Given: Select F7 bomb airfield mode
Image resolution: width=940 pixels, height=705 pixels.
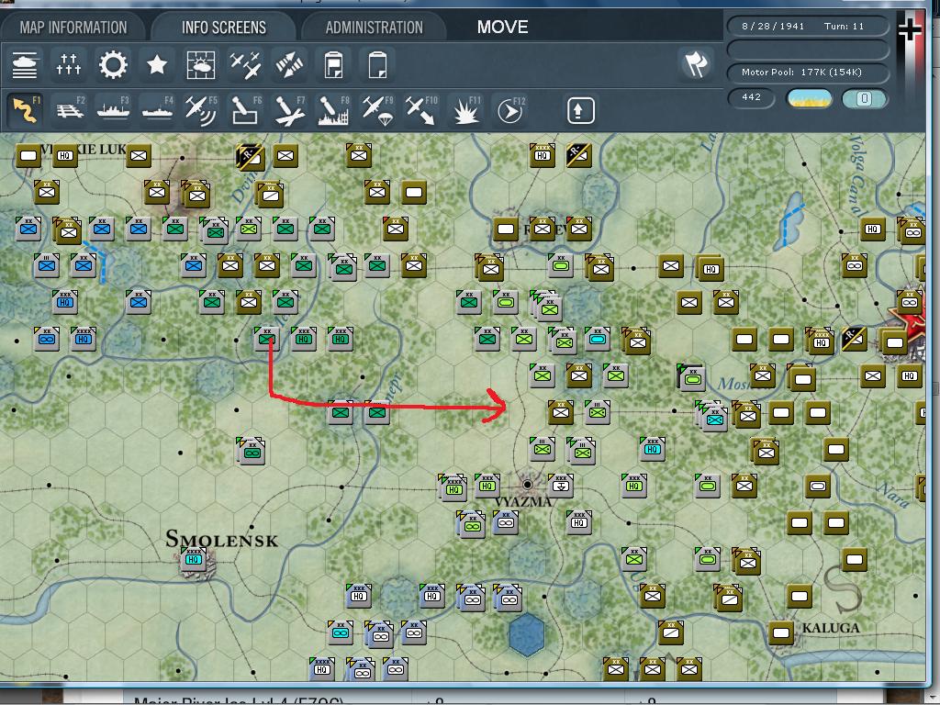Looking at the screenshot, I should tap(289, 110).
